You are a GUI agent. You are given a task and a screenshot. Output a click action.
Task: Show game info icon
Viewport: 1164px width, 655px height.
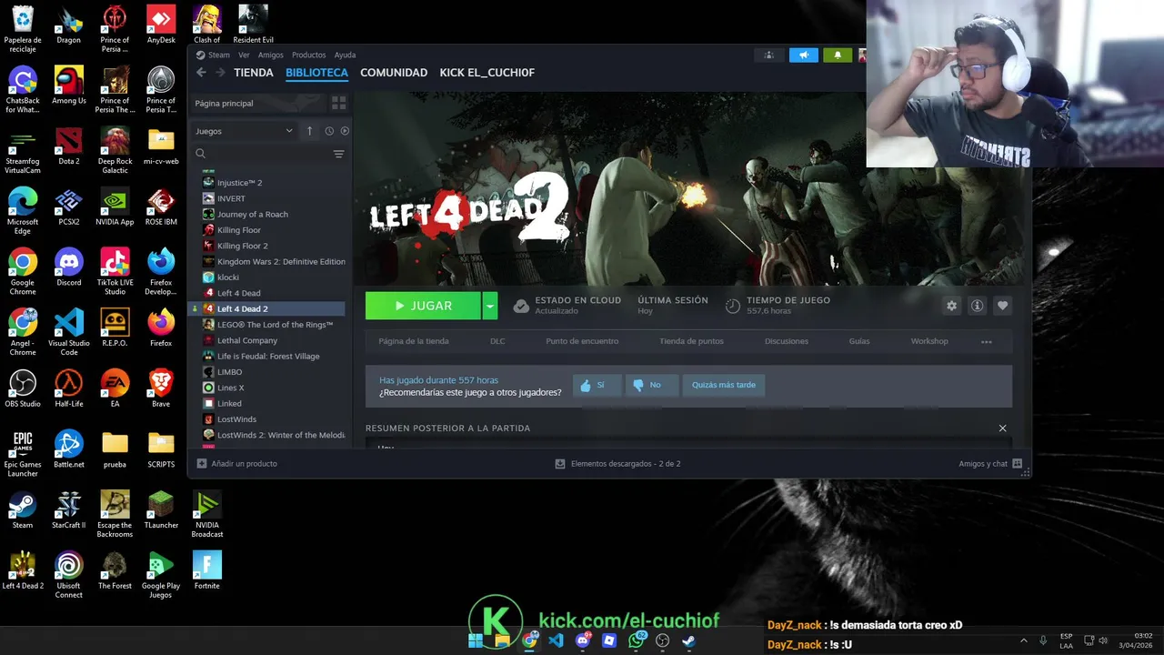977,306
